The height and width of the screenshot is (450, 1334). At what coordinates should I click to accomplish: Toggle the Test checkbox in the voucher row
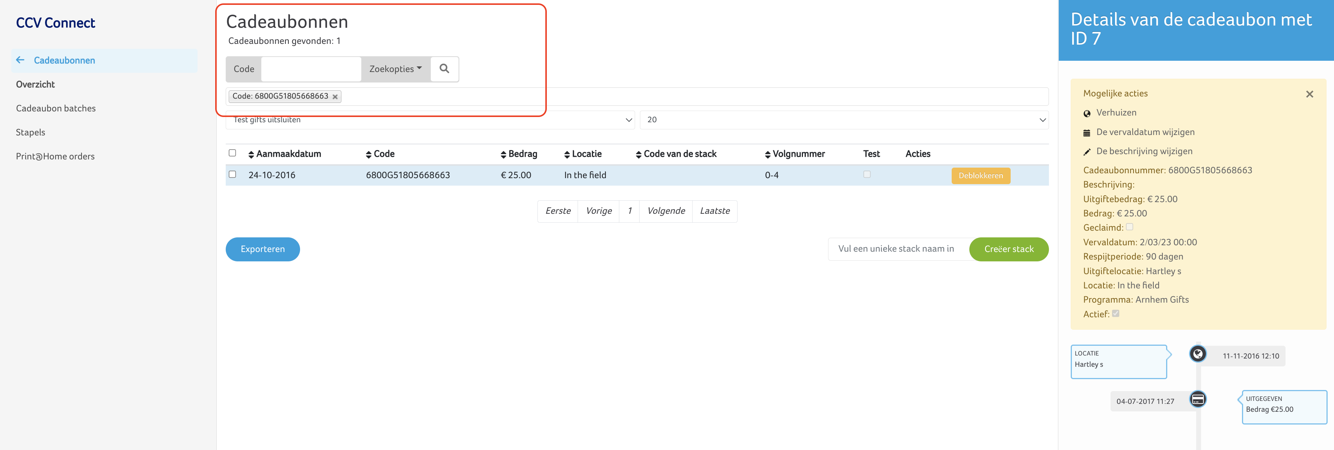tap(867, 174)
